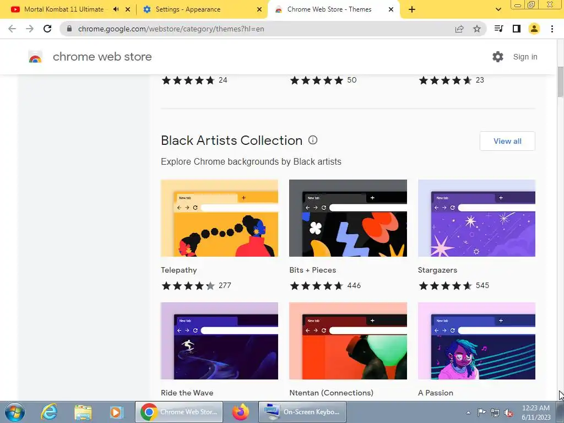This screenshot has height=423, width=564.
Task: Share this page using share icon
Action: click(459, 29)
